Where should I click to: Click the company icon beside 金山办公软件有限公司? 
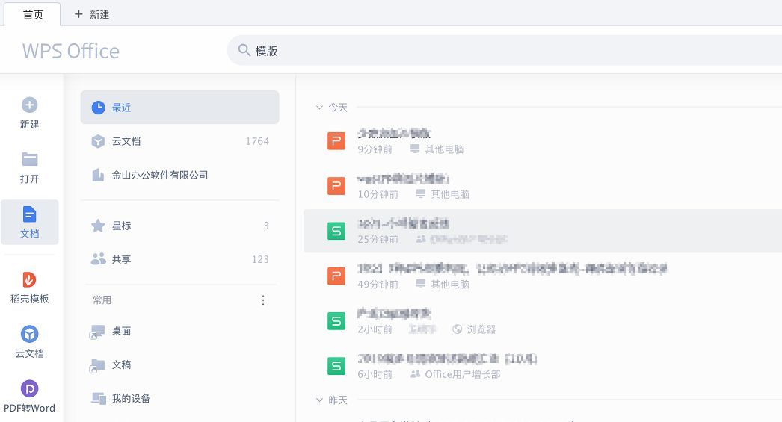pos(98,175)
